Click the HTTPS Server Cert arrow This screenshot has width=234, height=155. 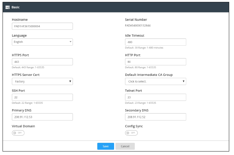pyautogui.click(x=70, y=81)
